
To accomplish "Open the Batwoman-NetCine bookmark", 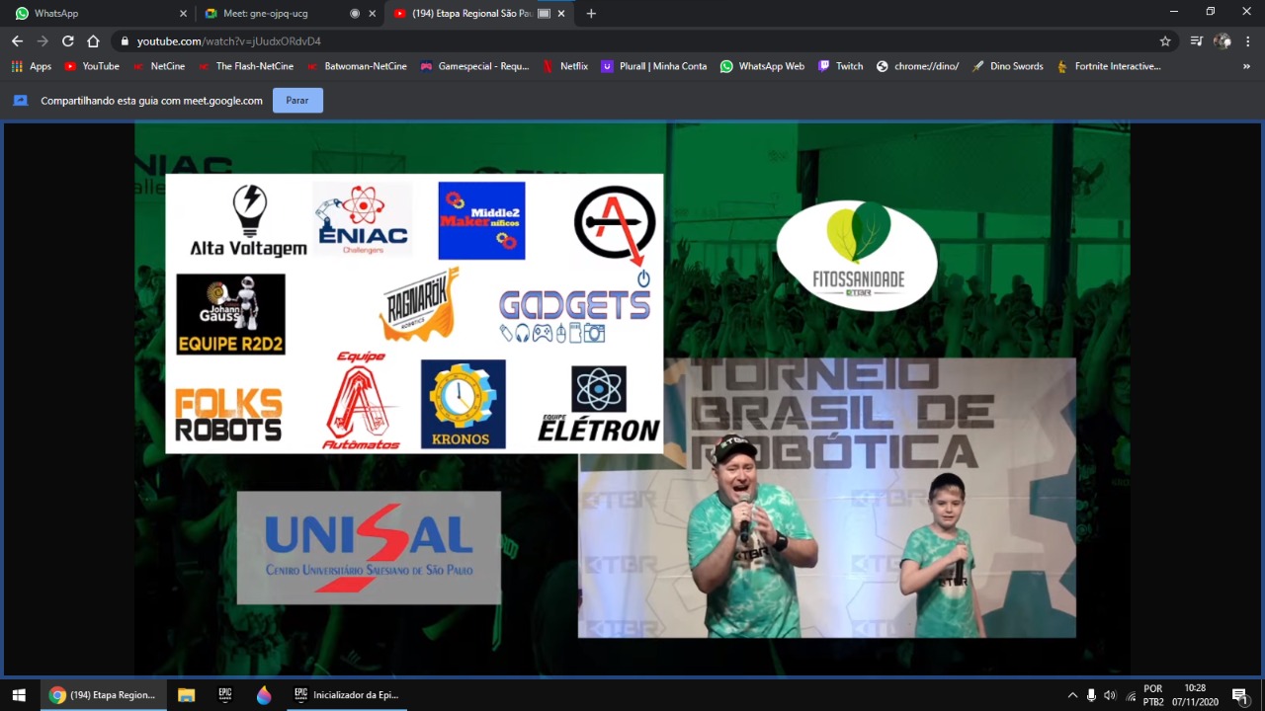I will [x=356, y=66].
